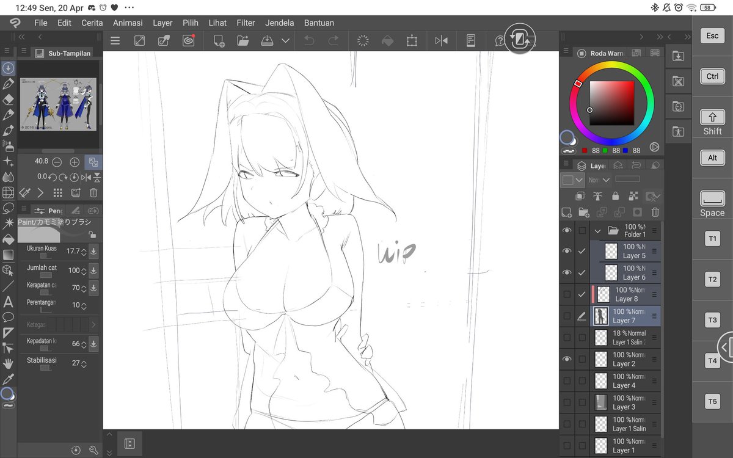Open save options dropdown arrow

click(285, 41)
